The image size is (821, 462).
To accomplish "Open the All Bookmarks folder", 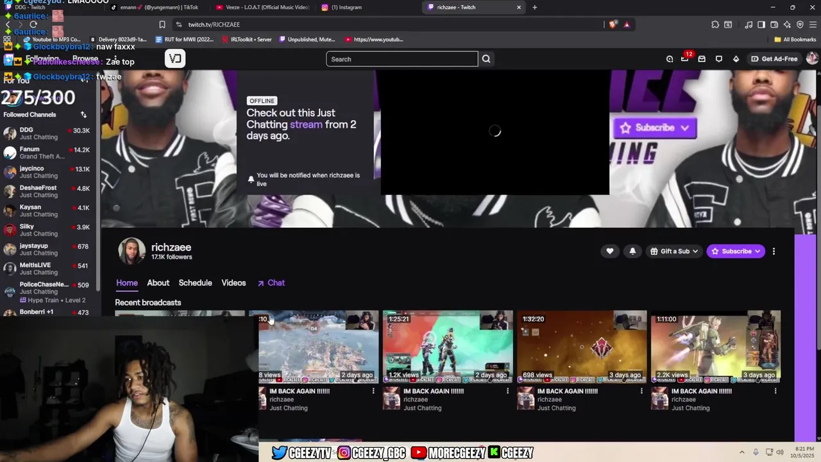I will (x=795, y=39).
